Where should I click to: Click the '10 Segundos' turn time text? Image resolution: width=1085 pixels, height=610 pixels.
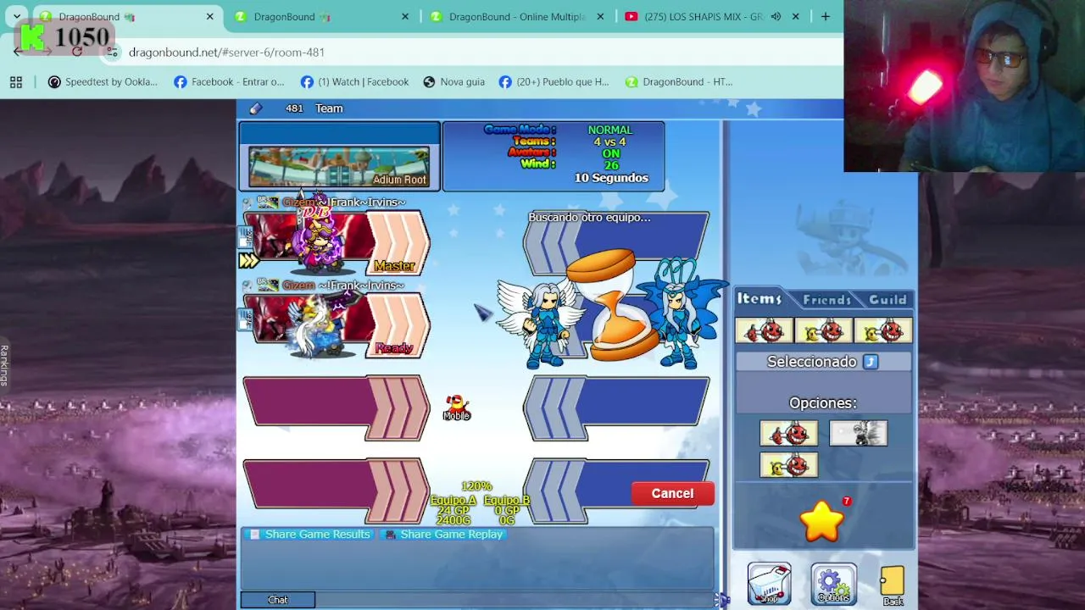pyautogui.click(x=611, y=178)
